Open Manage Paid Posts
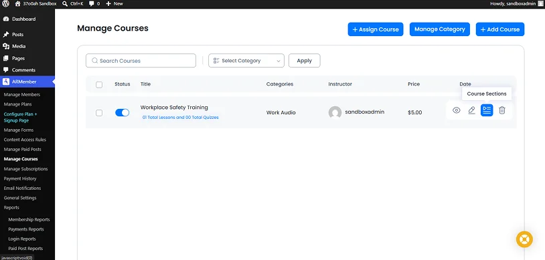Screen dimensions: 545x260 click(23, 149)
